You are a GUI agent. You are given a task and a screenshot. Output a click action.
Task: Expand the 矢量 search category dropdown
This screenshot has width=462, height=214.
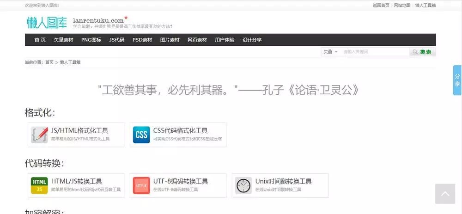[330, 52]
